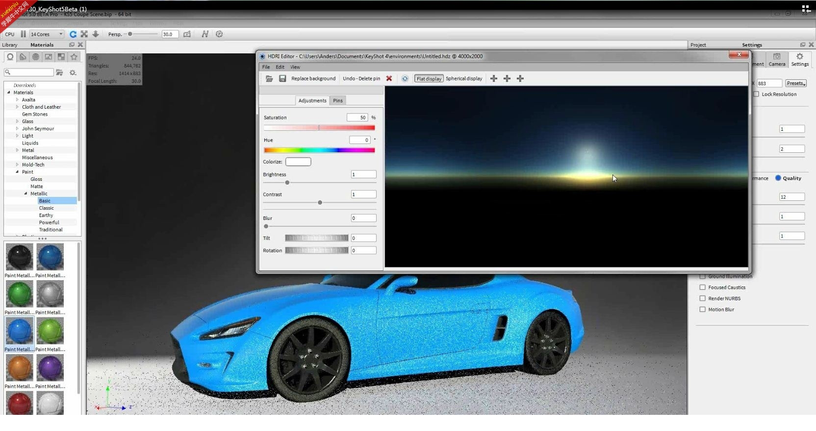Viewport: 816px width, 431px height.
Task: Click the save disk icon in HDRI Editor
Action: click(x=282, y=78)
